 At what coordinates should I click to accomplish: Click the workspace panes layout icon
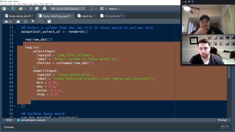point(102,8)
